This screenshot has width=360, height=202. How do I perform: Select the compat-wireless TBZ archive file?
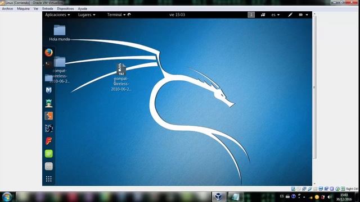tap(121, 77)
